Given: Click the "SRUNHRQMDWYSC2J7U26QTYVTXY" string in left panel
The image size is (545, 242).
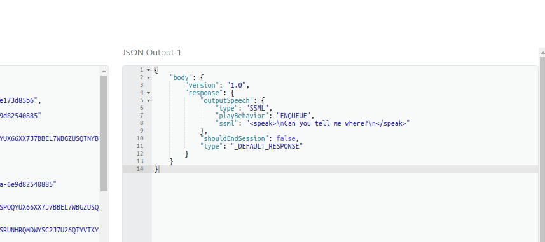Looking at the screenshot, I should [x=50, y=230].
